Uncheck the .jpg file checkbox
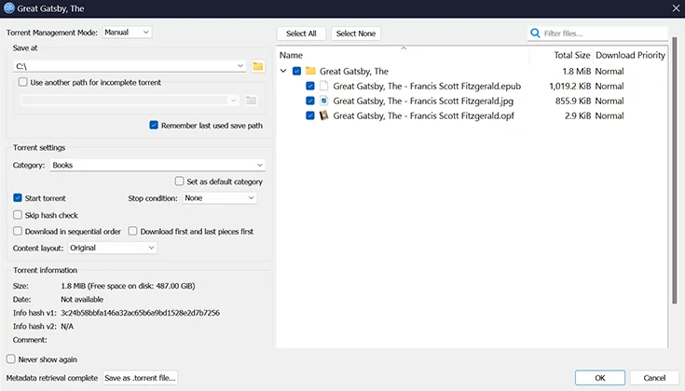685x391 pixels. pos(310,101)
